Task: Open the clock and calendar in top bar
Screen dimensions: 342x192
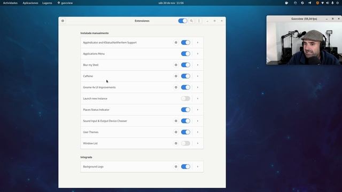Action: pos(171,3)
